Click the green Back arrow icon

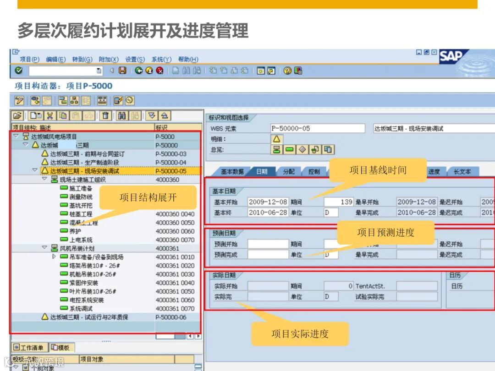pyautogui.click(x=138, y=71)
